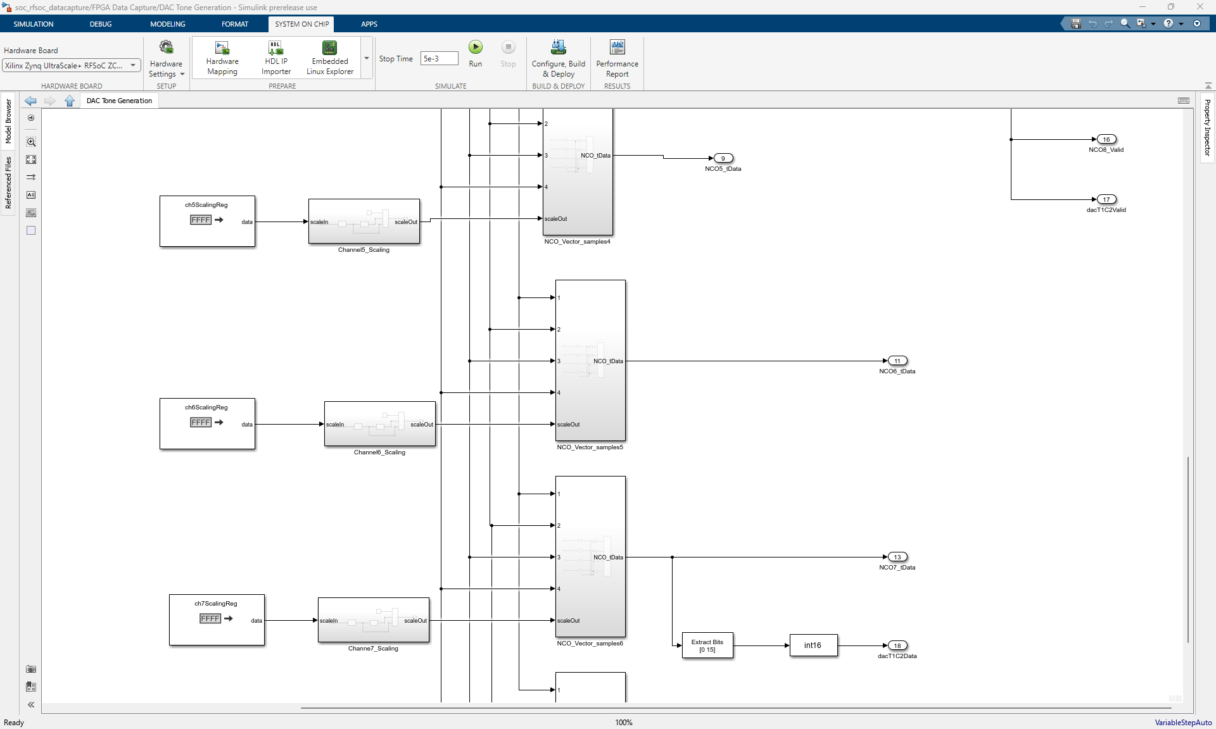Open Embedded Linux Explorer
The height and width of the screenshot is (729, 1216).
[x=329, y=58]
